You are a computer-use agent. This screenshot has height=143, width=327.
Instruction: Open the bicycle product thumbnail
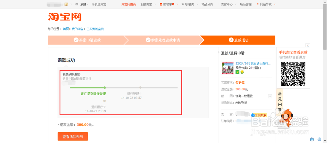click(x=227, y=68)
